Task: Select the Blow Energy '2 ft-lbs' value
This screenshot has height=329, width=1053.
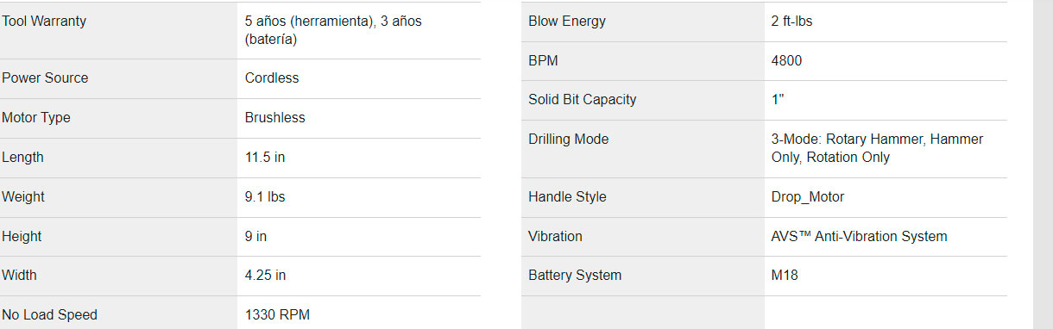Action: click(792, 22)
